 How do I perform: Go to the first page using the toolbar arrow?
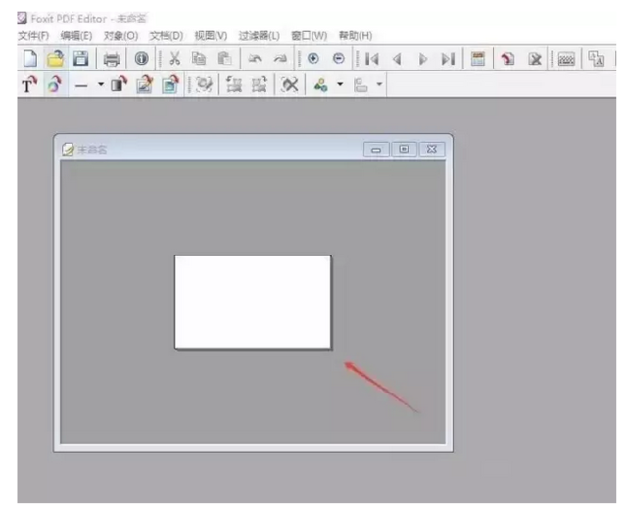coord(373,59)
